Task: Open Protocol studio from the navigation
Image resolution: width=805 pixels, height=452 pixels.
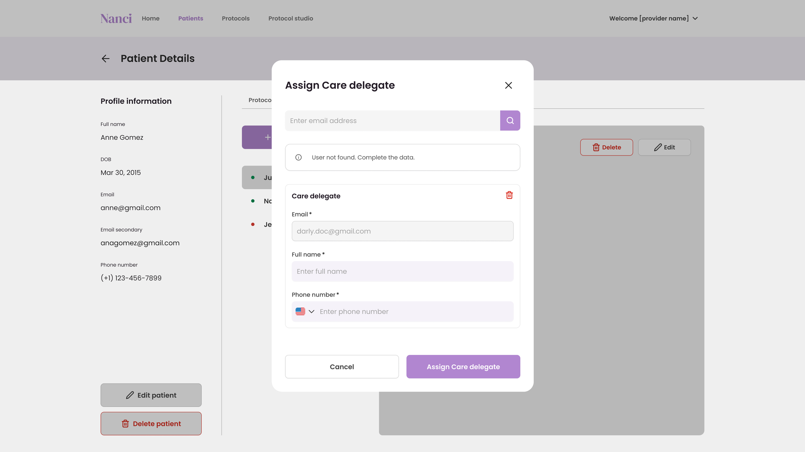Action: pos(290,18)
